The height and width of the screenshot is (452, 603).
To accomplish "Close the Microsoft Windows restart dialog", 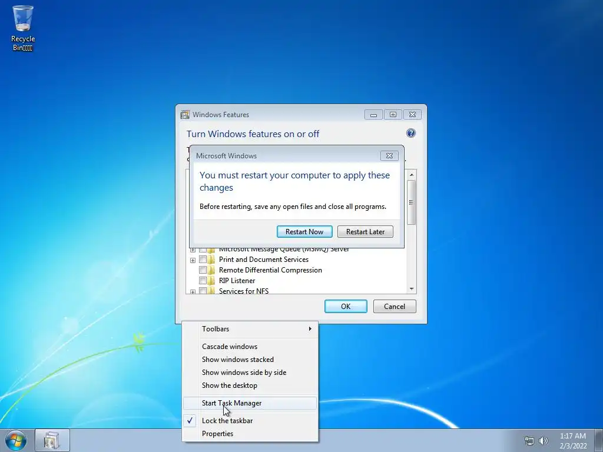I will click(389, 155).
